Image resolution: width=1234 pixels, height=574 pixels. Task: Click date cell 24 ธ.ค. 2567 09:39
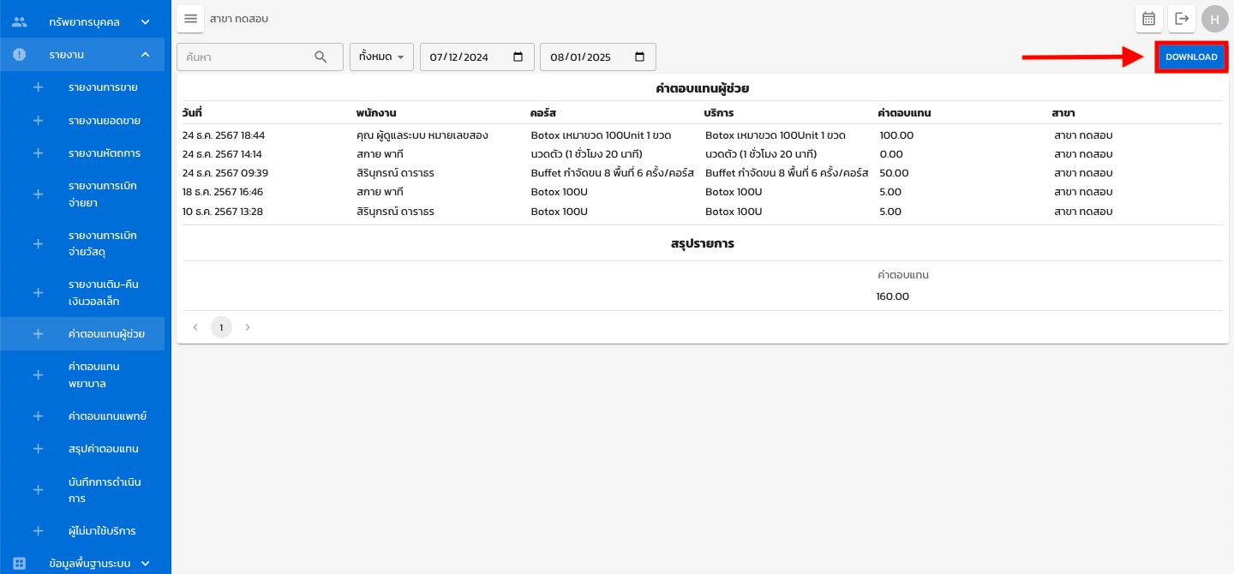tap(225, 173)
